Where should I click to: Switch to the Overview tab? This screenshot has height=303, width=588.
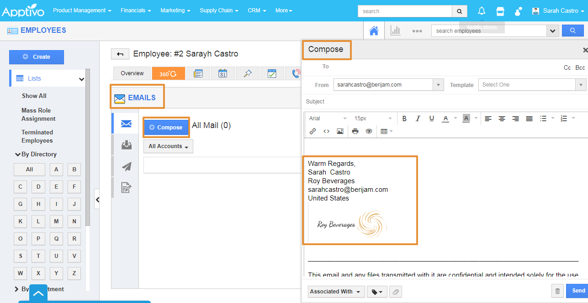click(132, 73)
